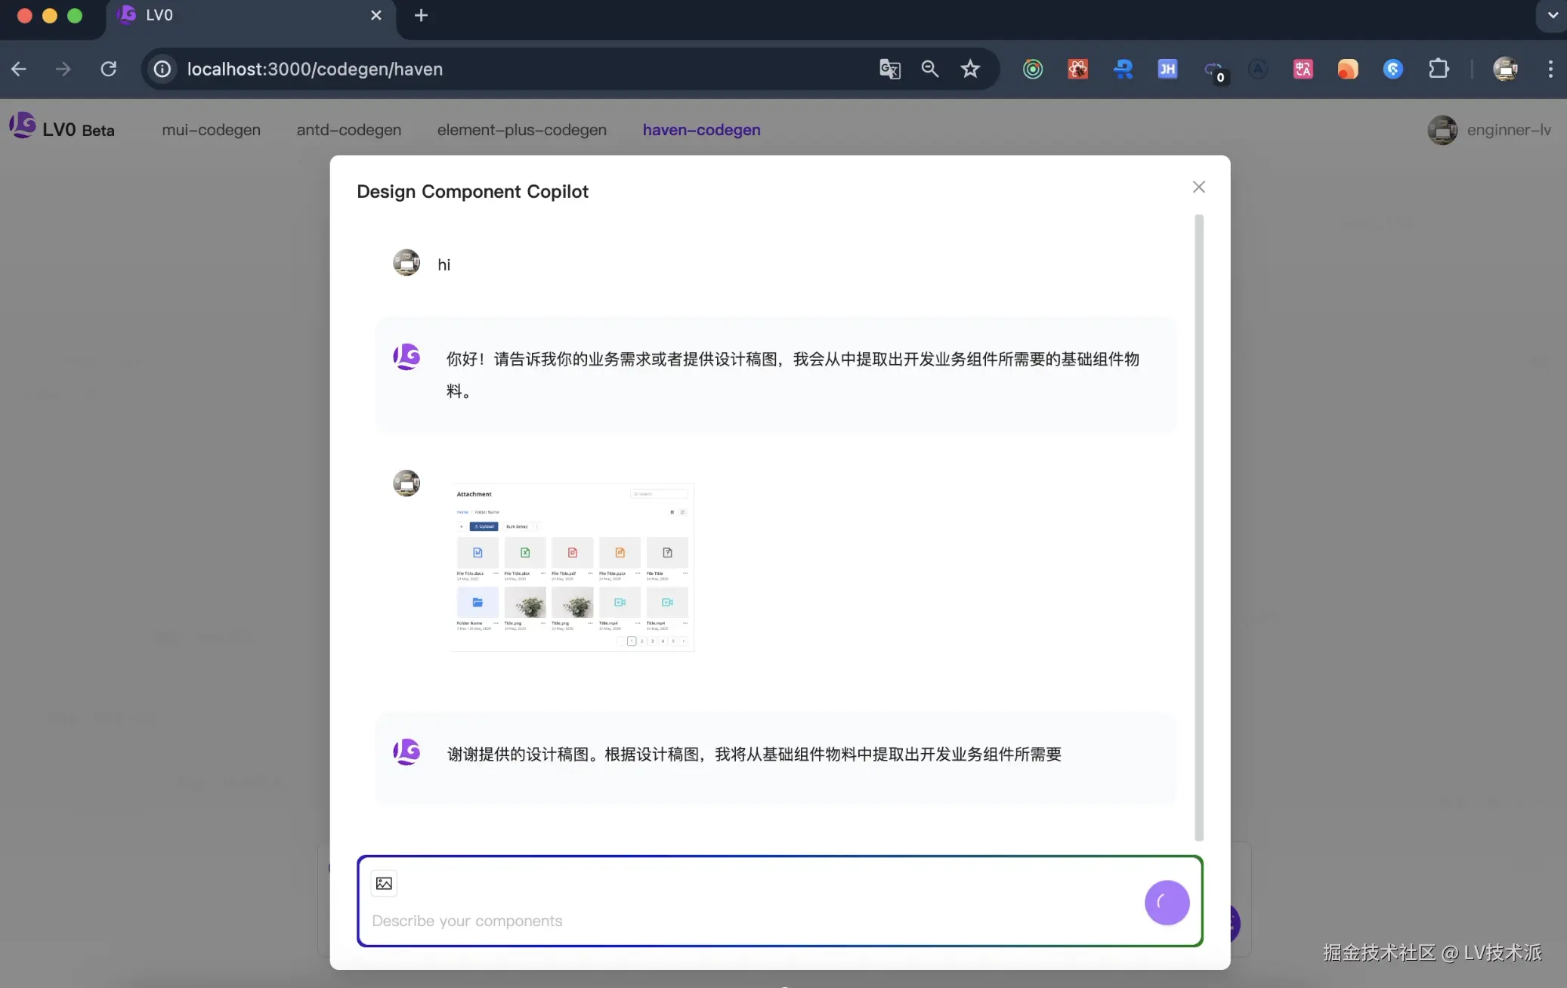1567x988 pixels.
Task: Close the Design Component Copilot dialog
Action: tap(1198, 187)
